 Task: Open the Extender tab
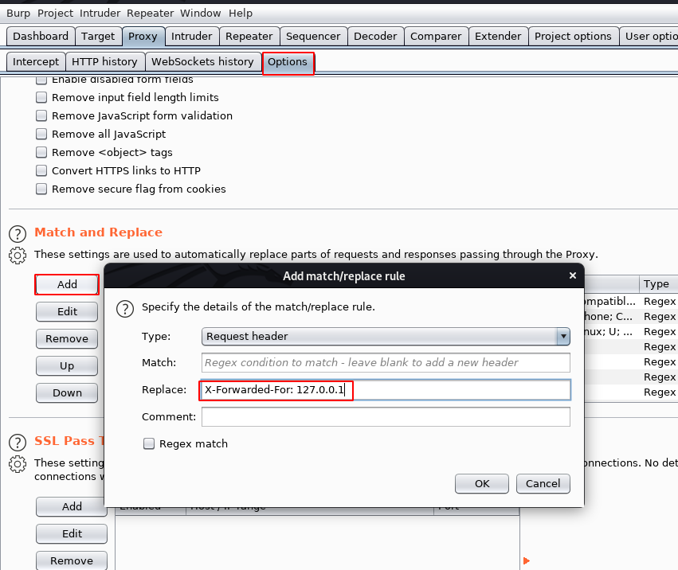[x=498, y=37]
